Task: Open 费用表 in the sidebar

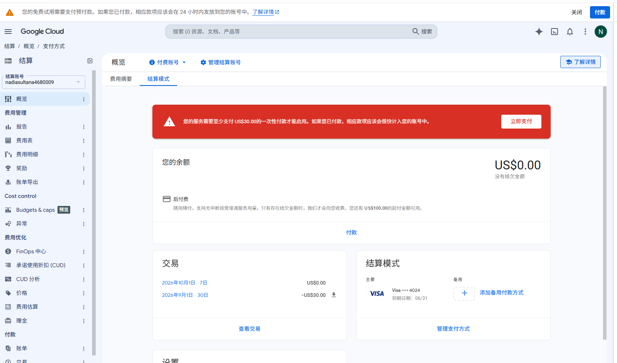Action: point(24,141)
